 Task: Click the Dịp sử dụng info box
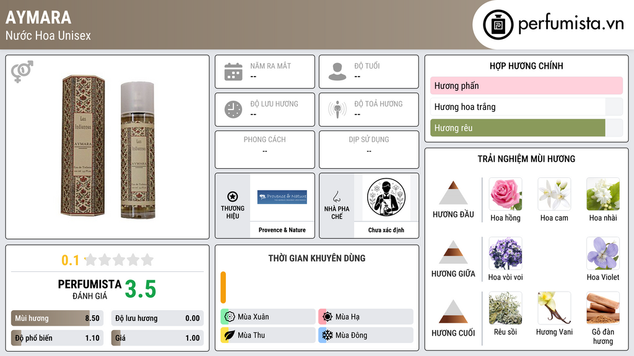(x=369, y=150)
